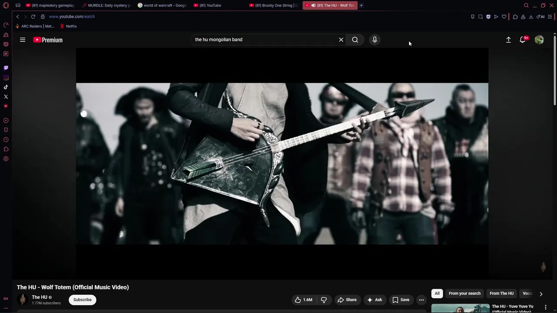
Task: Save video to a playlist
Action: pyautogui.click(x=401, y=300)
